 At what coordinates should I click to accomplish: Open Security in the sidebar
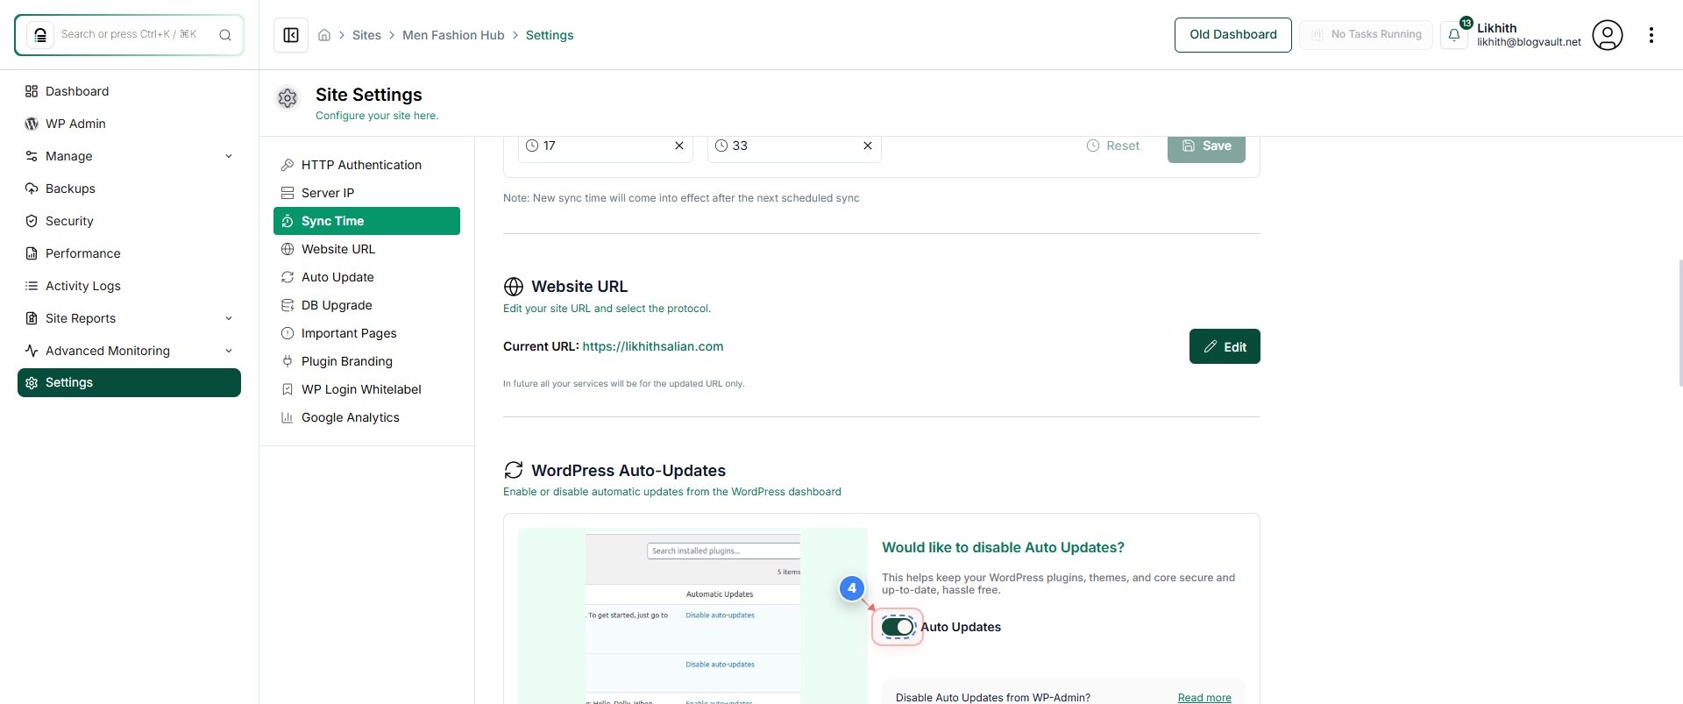[129, 221]
